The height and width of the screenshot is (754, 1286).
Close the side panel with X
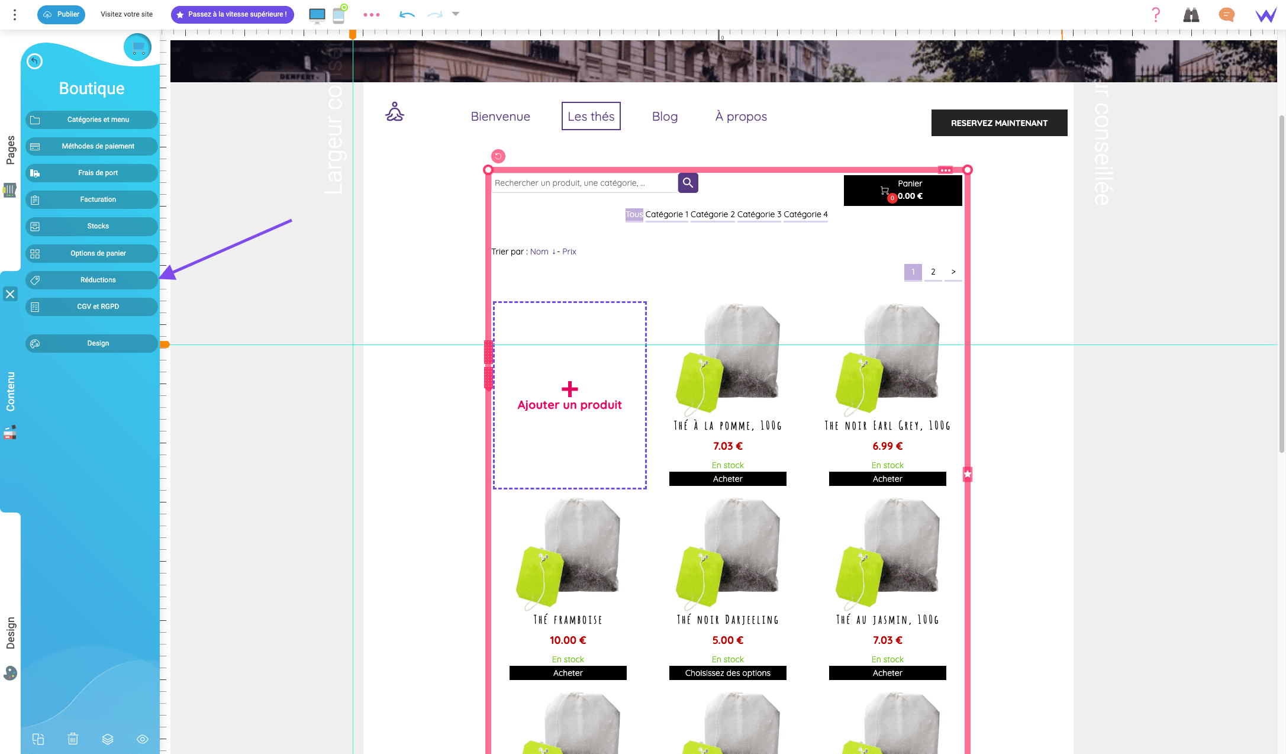point(10,294)
